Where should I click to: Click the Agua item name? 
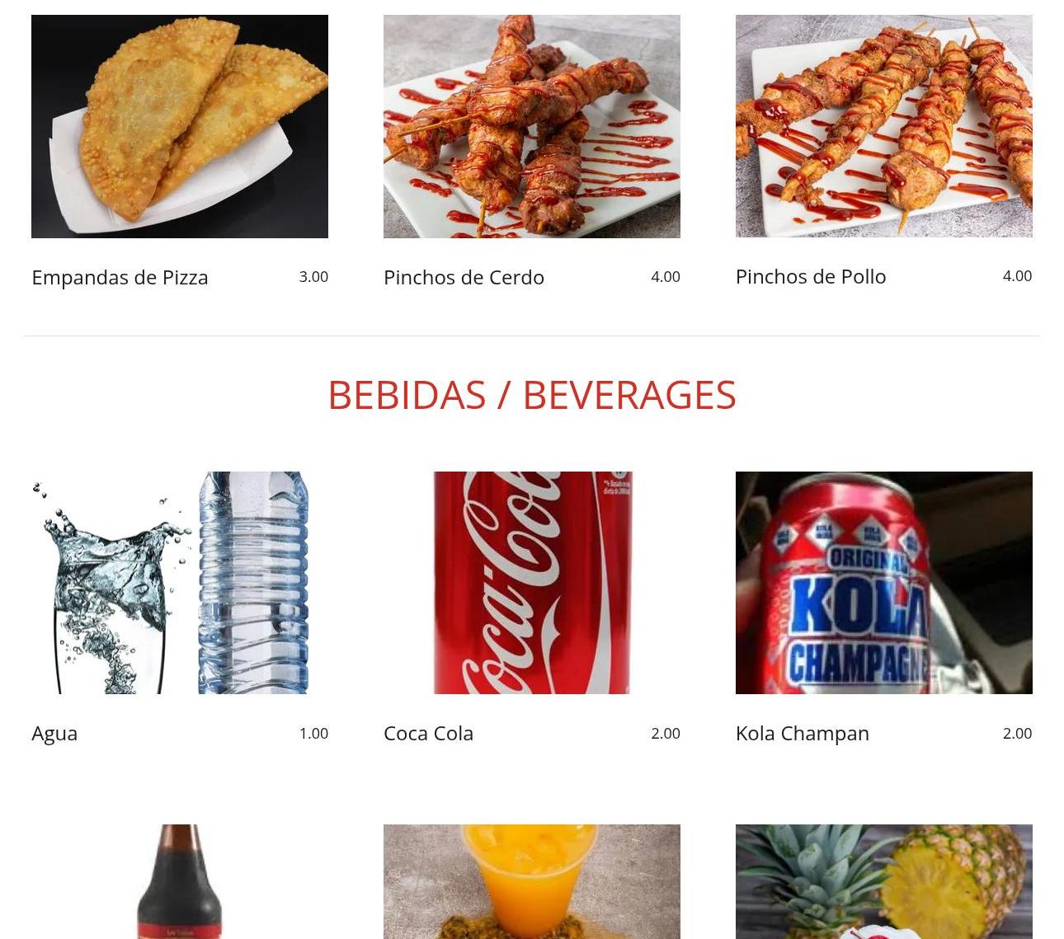[x=54, y=734]
